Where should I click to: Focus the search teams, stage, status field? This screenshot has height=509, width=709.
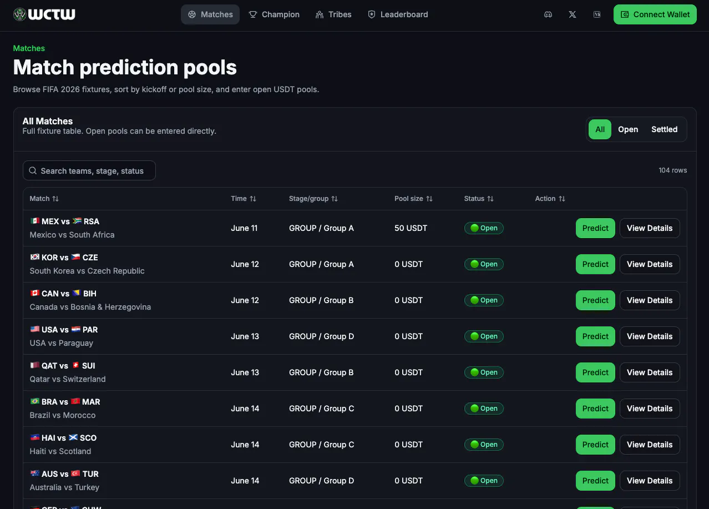(89, 171)
